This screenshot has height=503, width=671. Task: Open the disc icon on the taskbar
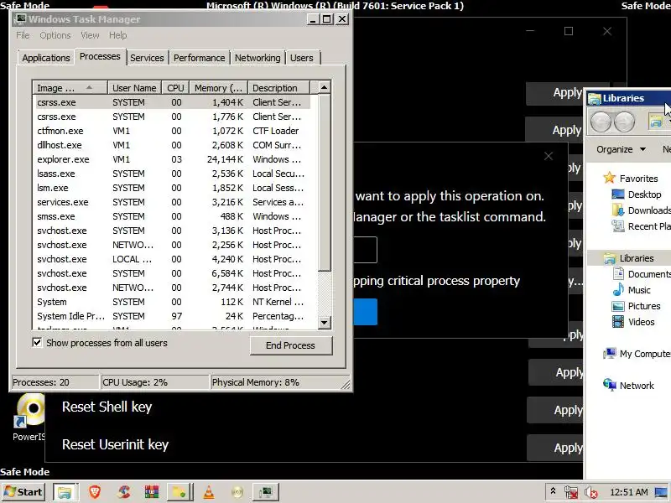coord(237,492)
